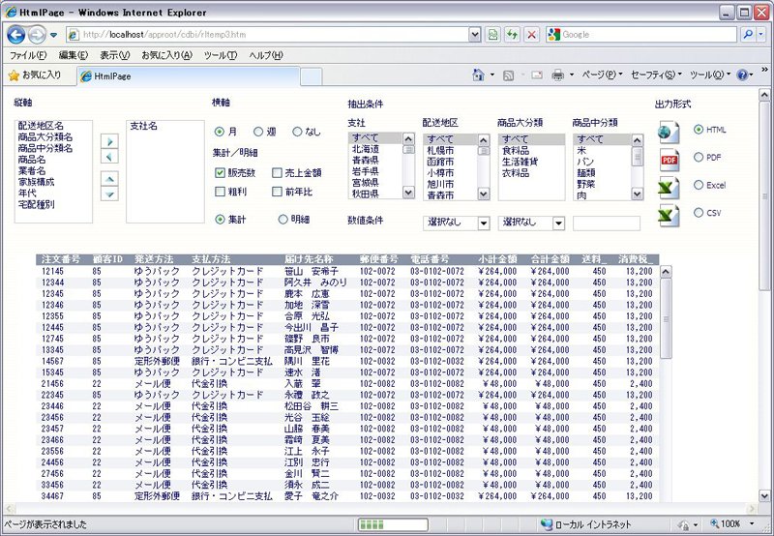Image resolution: width=774 pixels, height=536 pixels.
Task: Move item right with arrow button
Action: [109, 141]
